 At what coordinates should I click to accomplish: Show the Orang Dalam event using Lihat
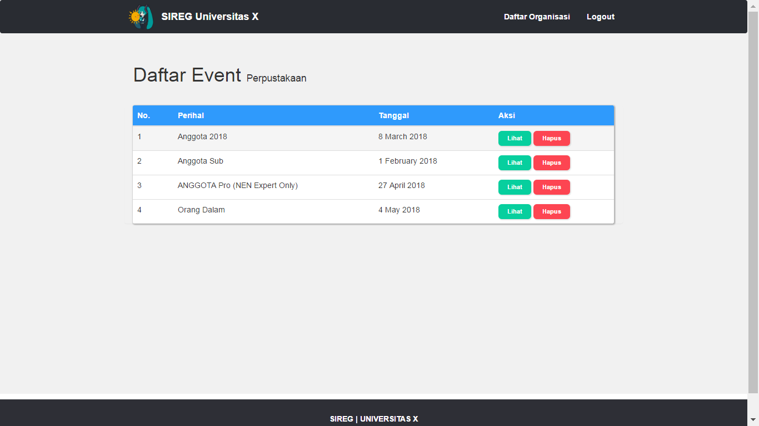point(515,211)
